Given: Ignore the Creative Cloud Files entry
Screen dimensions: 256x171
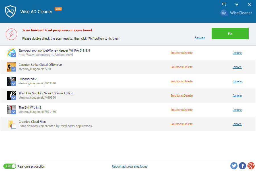Looking at the screenshot, I should 237,124.
